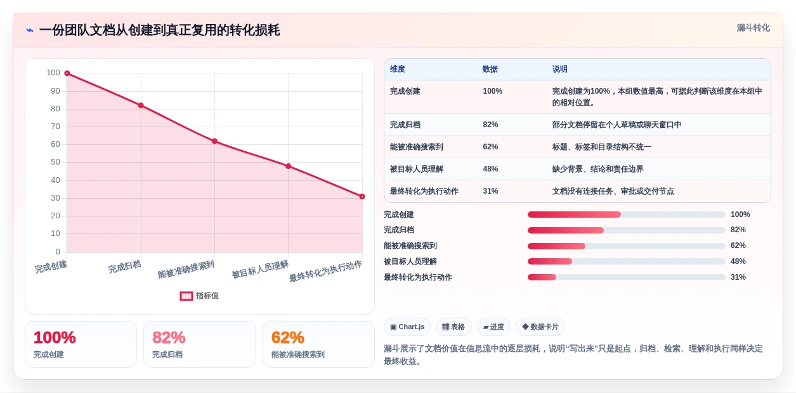The height and width of the screenshot is (393, 796).
Task: Click the 能被准确搜索到 progress bar
Action: tap(627, 246)
